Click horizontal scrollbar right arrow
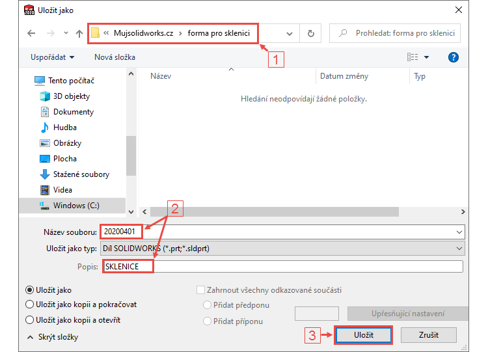Screen dimensions: 488x352 click(x=463, y=211)
